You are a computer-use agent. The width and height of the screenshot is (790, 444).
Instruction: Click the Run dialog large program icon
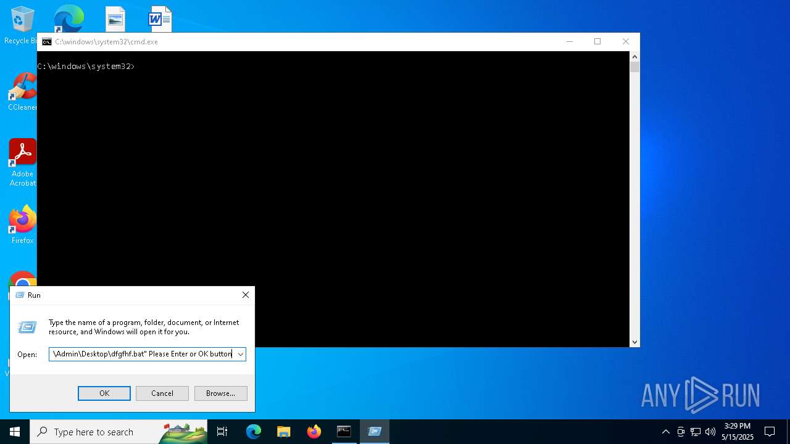tap(27, 327)
